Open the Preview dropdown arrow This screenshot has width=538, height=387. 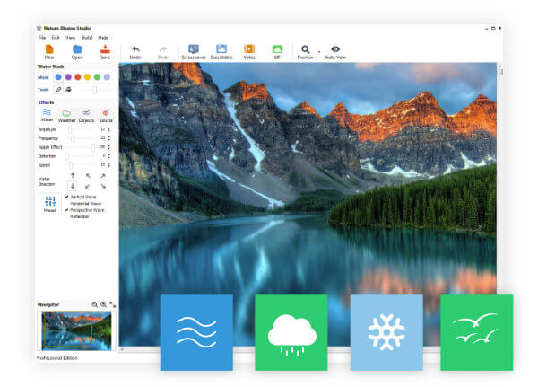[317, 51]
